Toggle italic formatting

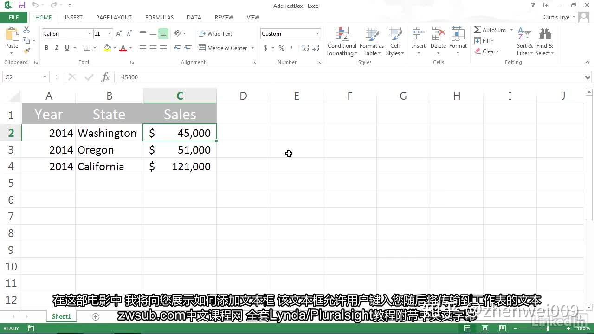click(56, 48)
